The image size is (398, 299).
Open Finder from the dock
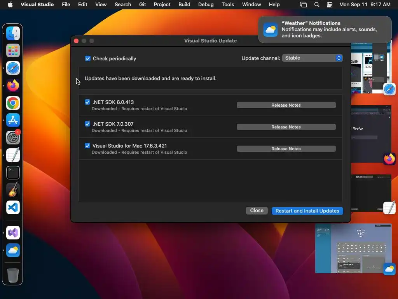click(13, 33)
